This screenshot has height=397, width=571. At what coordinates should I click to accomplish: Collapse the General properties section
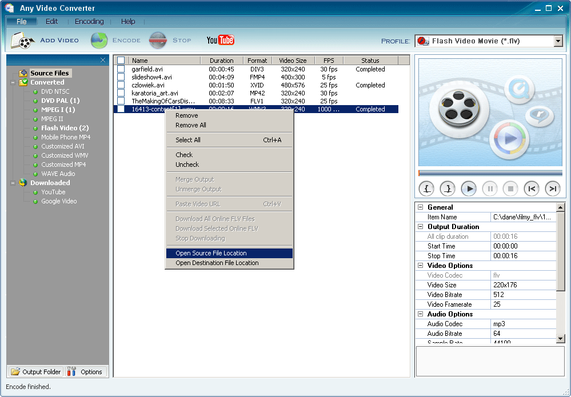point(420,207)
